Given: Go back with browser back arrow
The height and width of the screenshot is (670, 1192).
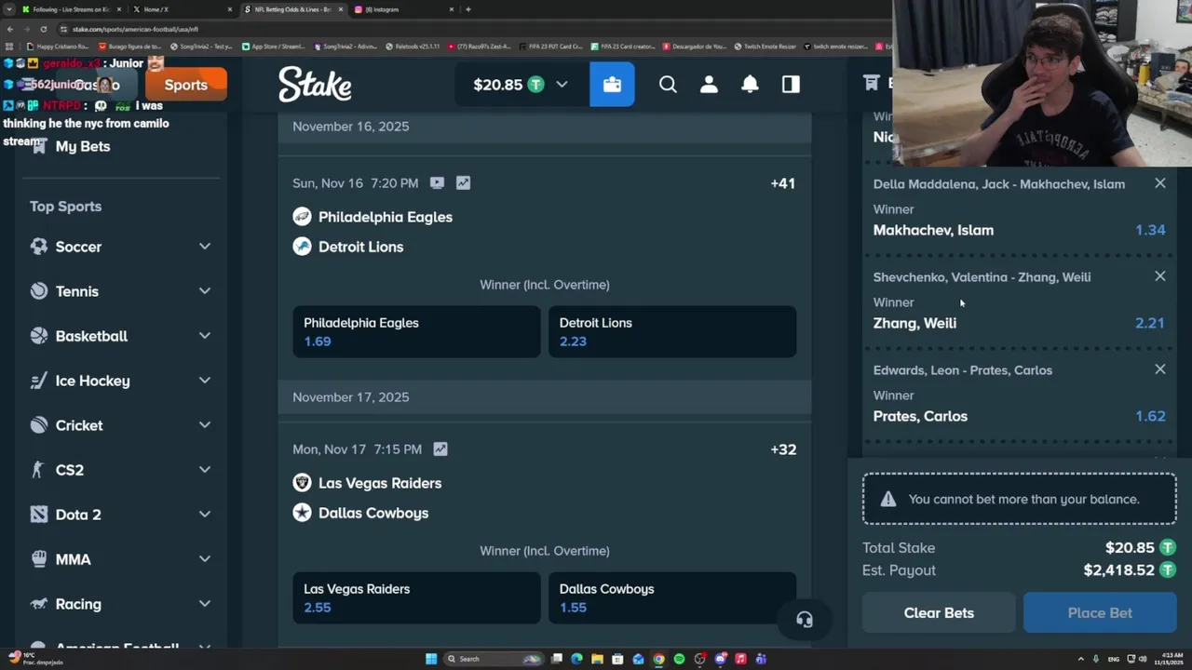Looking at the screenshot, I should (x=10, y=29).
